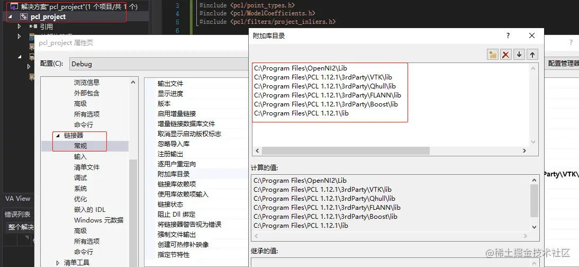
Task: Click the move line down arrow icon
Action: (x=519, y=55)
